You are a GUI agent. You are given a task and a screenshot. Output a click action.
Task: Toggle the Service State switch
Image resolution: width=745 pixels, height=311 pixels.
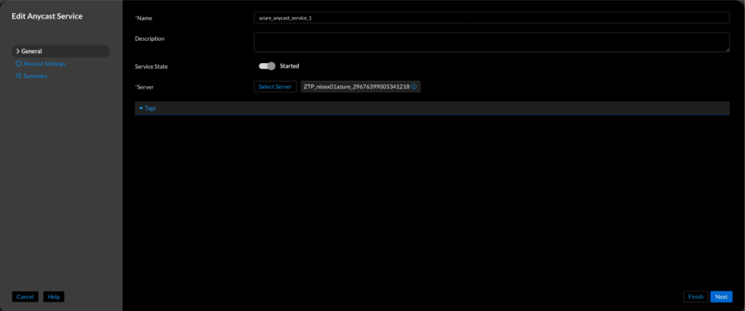[x=267, y=66]
